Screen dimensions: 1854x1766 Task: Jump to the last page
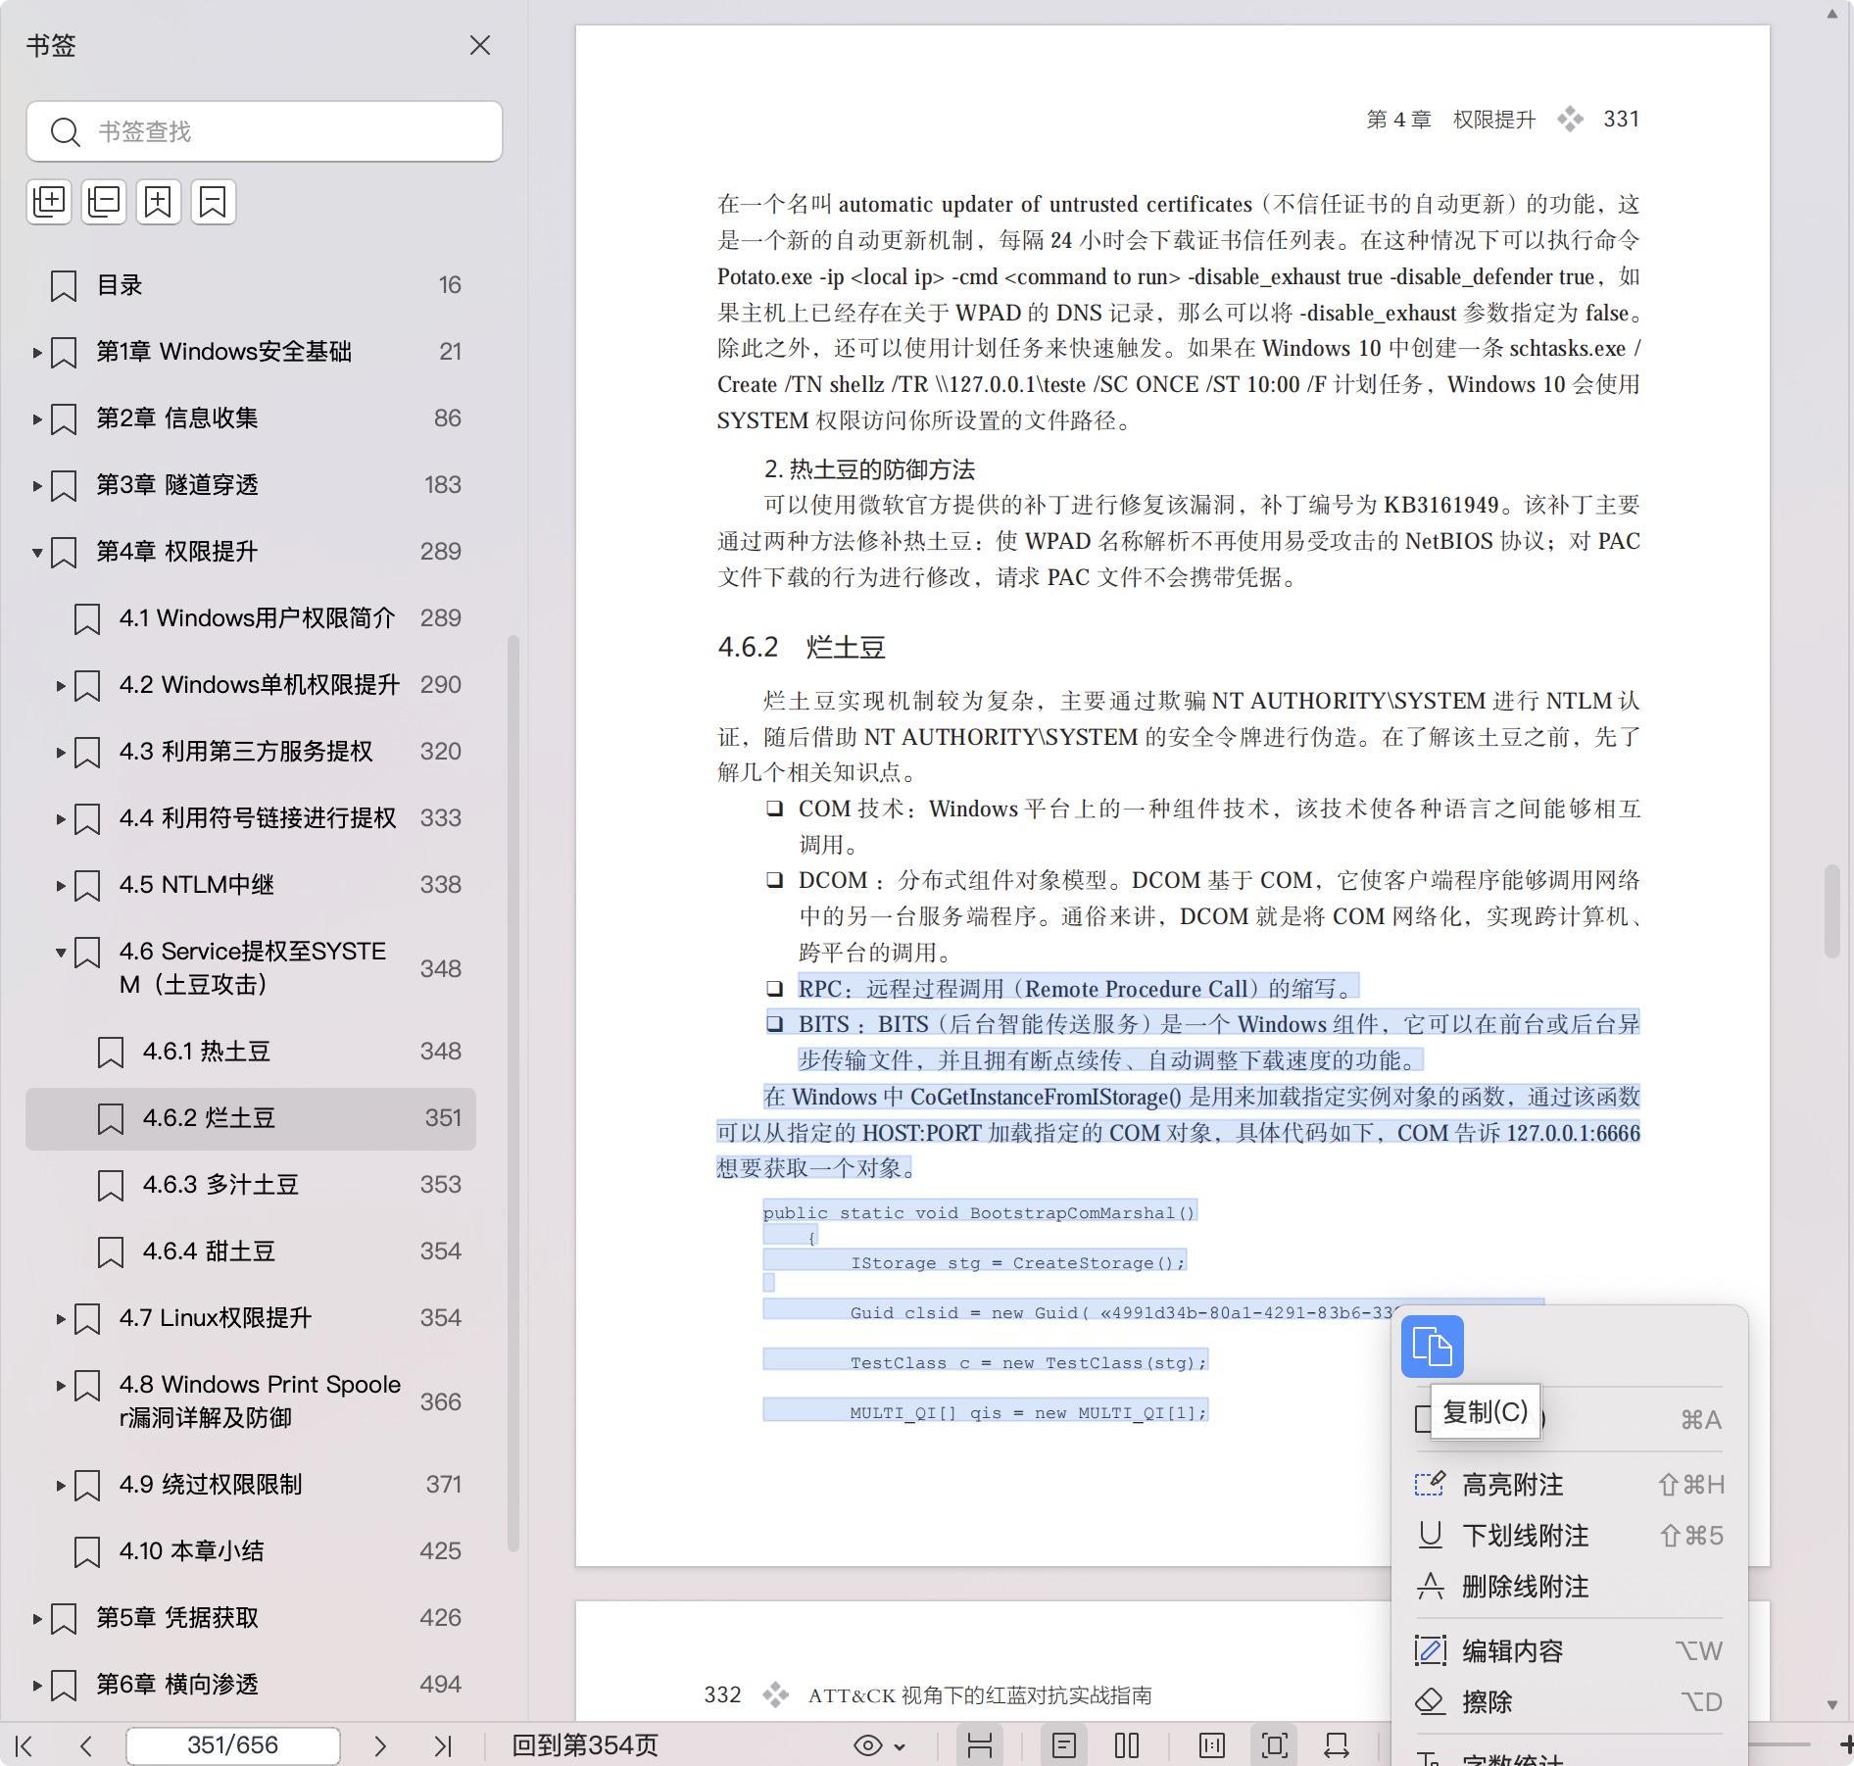tap(443, 1745)
